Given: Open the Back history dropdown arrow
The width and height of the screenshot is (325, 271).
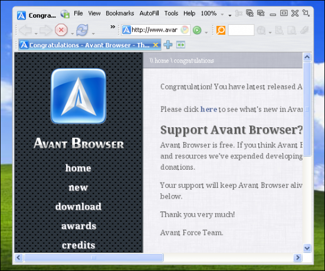Looking at the screenshot, I should point(36,34).
